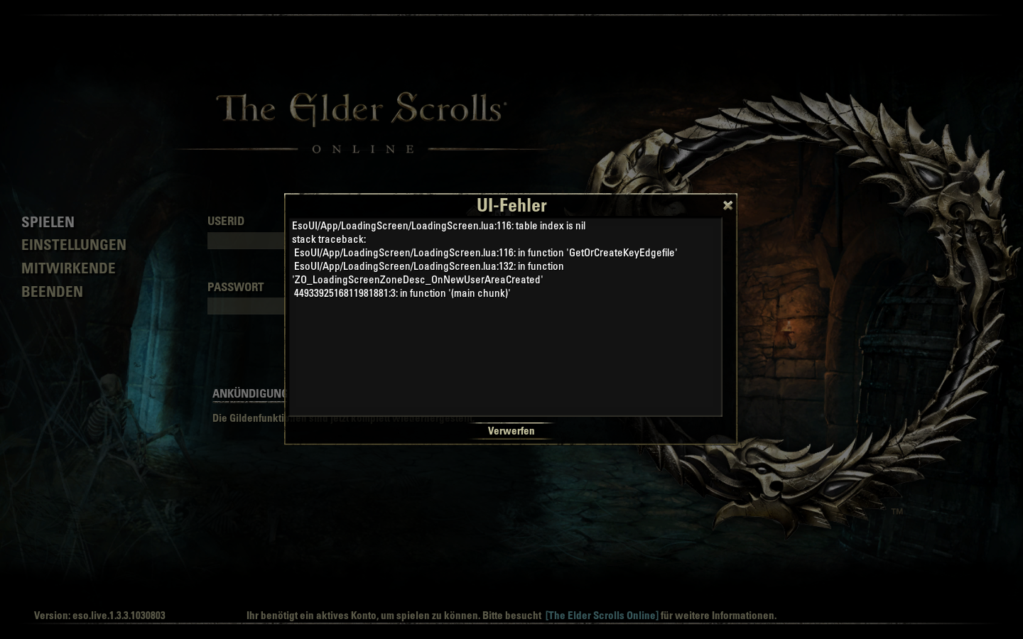Click the 'table index is nil' error line
1023x639 pixels.
pos(439,226)
